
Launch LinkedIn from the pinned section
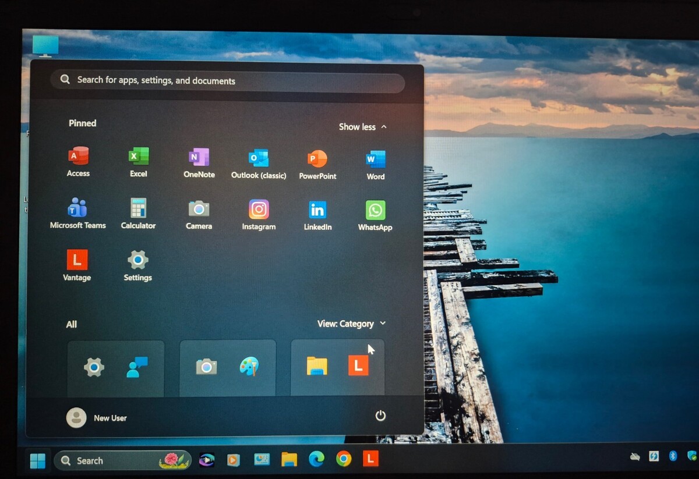tap(317, 215)
